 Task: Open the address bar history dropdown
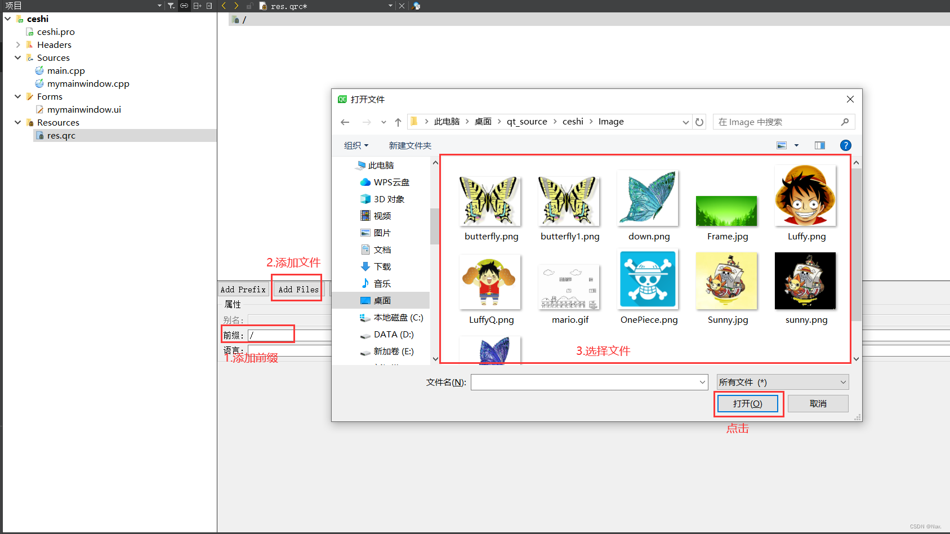tap(685, 122)
